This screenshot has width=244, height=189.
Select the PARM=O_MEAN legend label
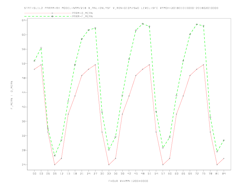[82, 13]
